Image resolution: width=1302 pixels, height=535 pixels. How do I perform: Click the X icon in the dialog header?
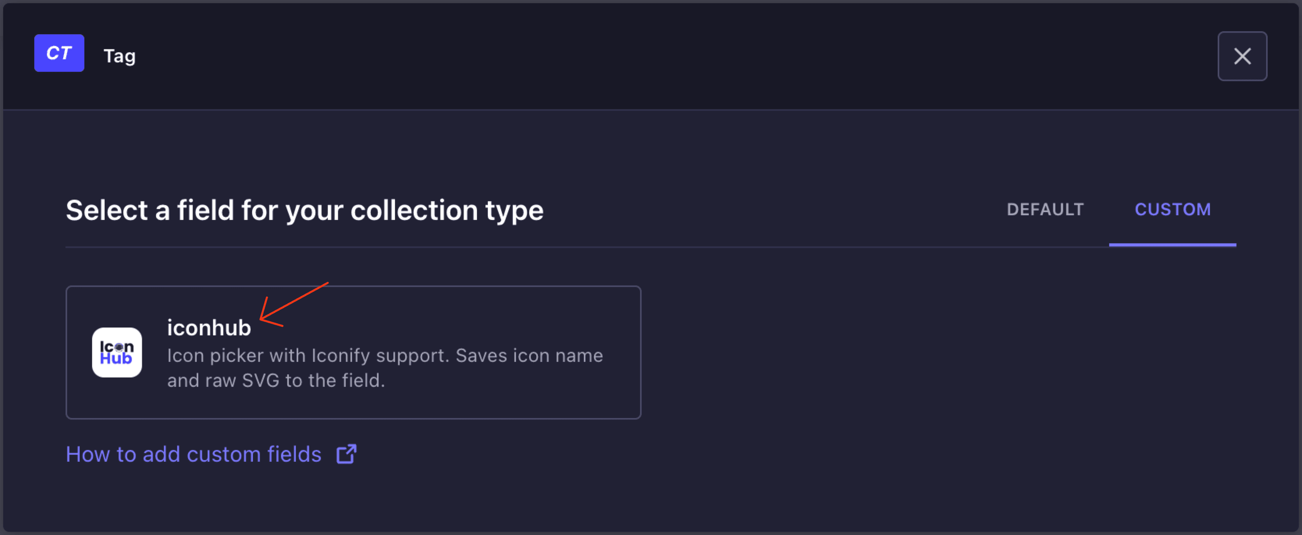click(x=1242, y=56)
